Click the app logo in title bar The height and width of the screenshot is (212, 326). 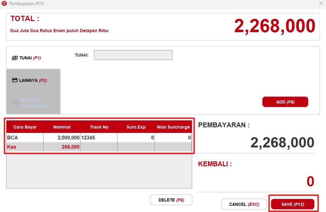click(4, 4)
